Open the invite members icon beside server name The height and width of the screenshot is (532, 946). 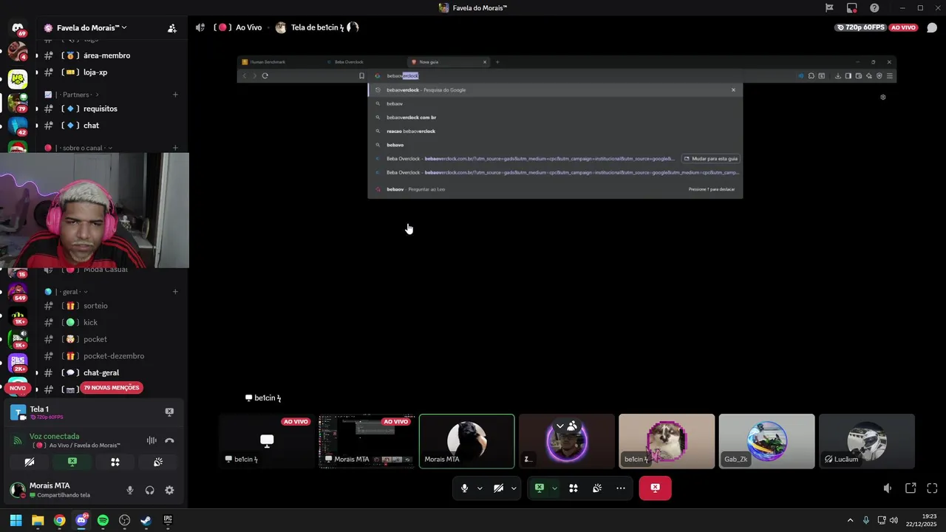click(171, 28)
